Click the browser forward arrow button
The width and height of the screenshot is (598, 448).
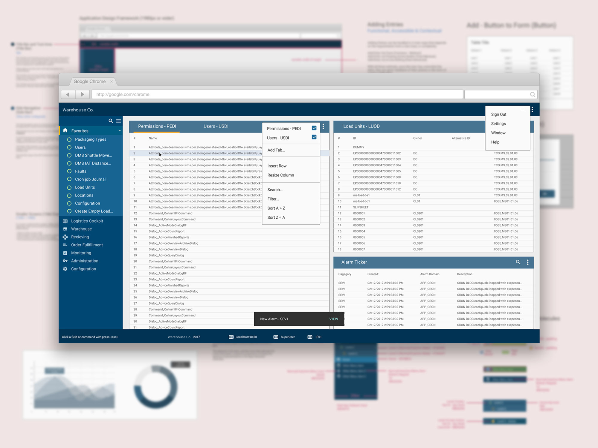coord(82,94)
